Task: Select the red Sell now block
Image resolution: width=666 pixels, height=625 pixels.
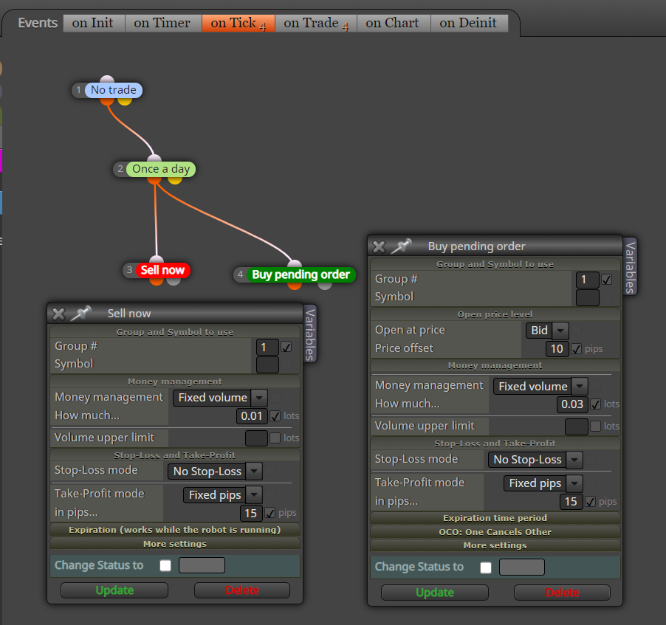Action: 162,270
